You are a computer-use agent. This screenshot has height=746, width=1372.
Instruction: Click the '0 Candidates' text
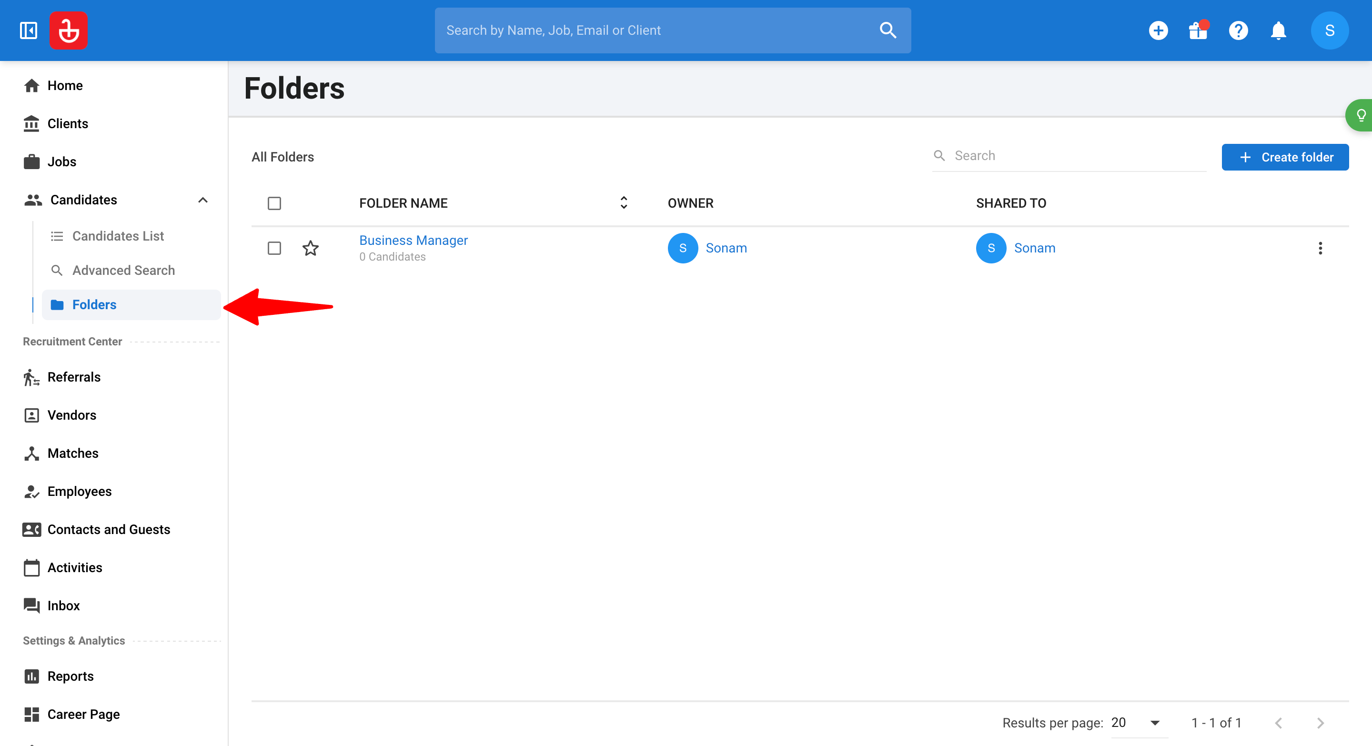click(x=392, y=257)
